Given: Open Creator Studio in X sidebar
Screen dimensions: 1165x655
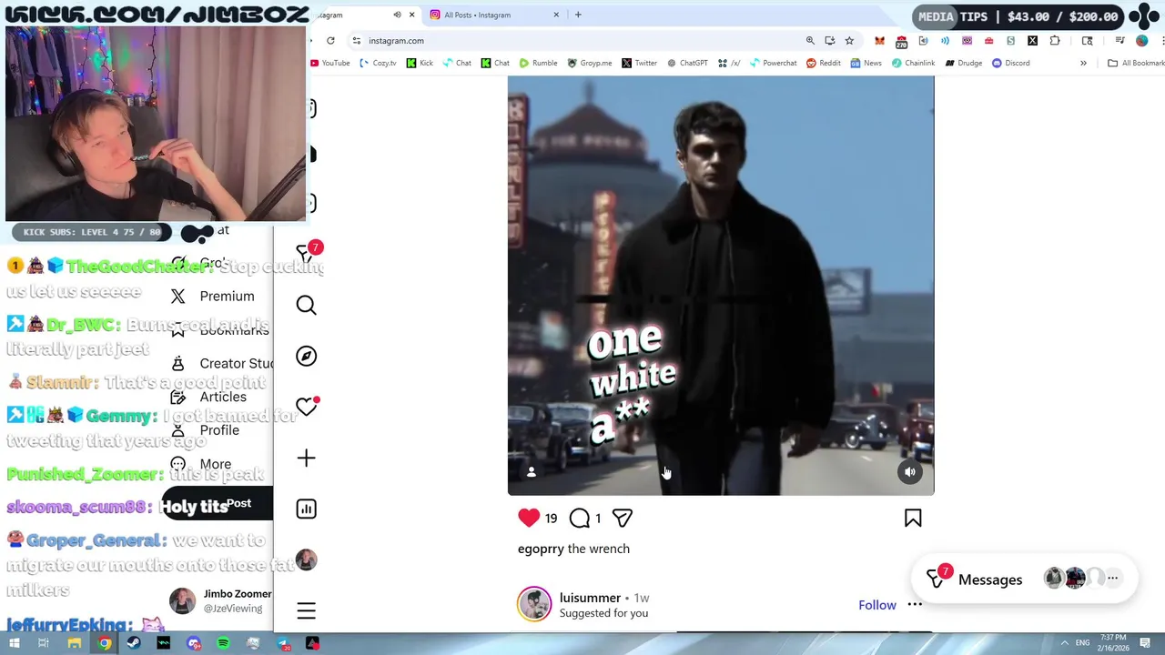Looking at the screenshot, I should (x=221, y=363).
